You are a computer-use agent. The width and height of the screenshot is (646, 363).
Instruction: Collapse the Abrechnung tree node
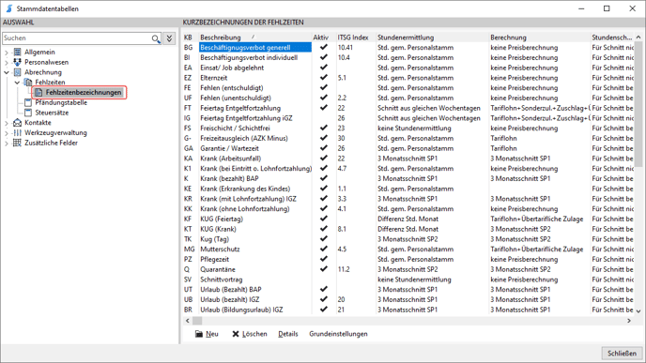(7, 72)
